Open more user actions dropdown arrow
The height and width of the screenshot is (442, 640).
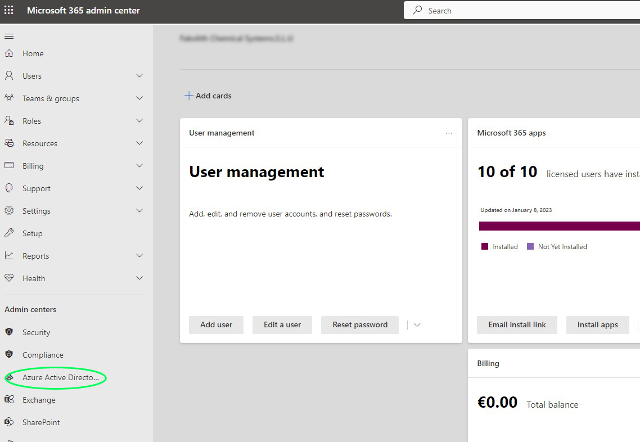[417, 325]
